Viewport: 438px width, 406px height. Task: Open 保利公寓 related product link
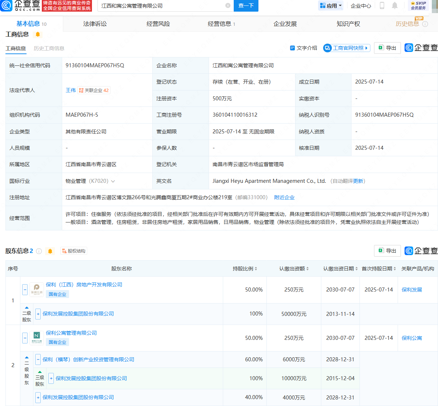(412, 338)
